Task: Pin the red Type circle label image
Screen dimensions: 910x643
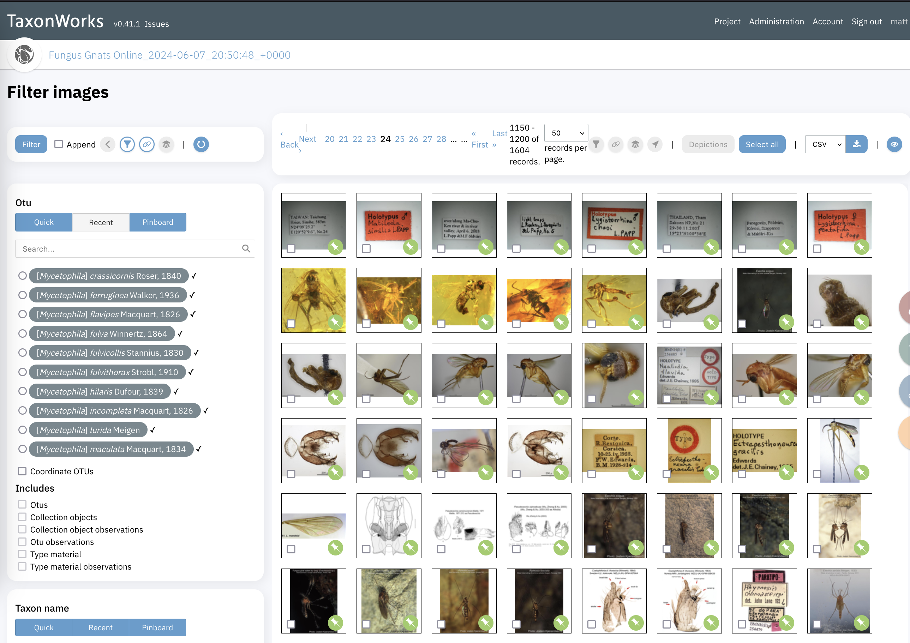Action: (711, 472)
